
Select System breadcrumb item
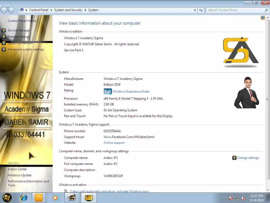click(x=93, y=10)
